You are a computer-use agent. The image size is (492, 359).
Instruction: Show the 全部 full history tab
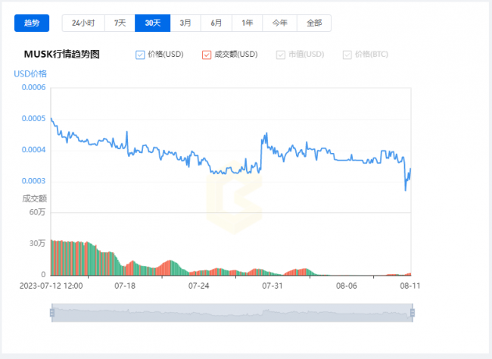(314, 23)
